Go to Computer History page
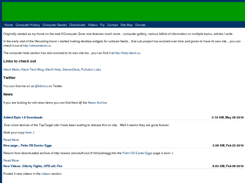 pos(28,25)
